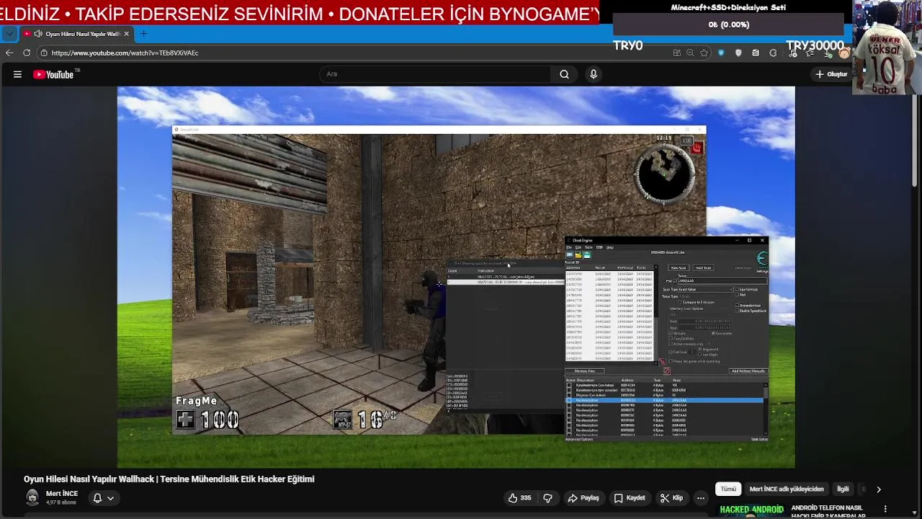
Task: Select Mert İNCE adlı yükleyiciden chip
Action: point(787,489)
